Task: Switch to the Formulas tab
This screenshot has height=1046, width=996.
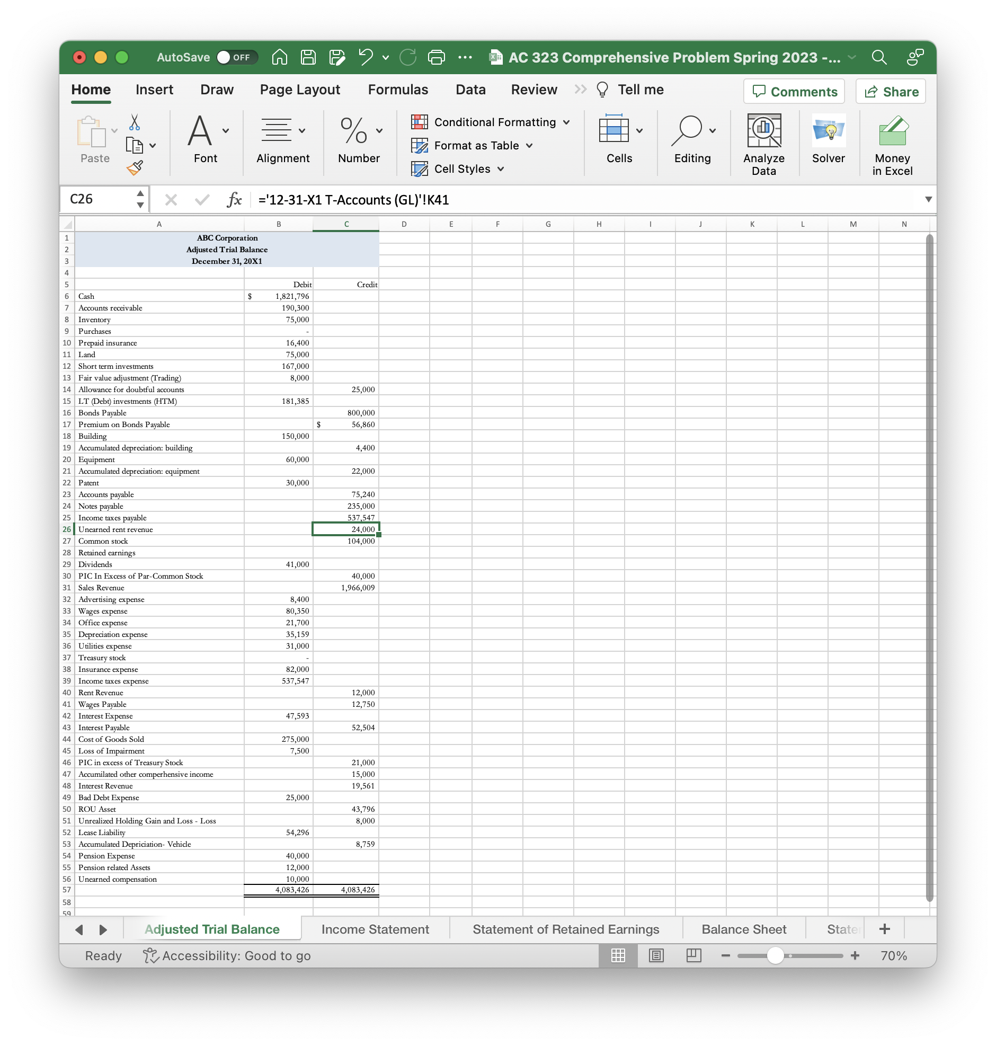Action: click(x=398, y=90)
